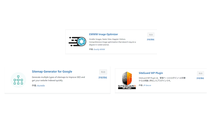217x122 pixels.
Task: Open the EWWW Image Optimizer title link
Action: click(x=104, y=34)
